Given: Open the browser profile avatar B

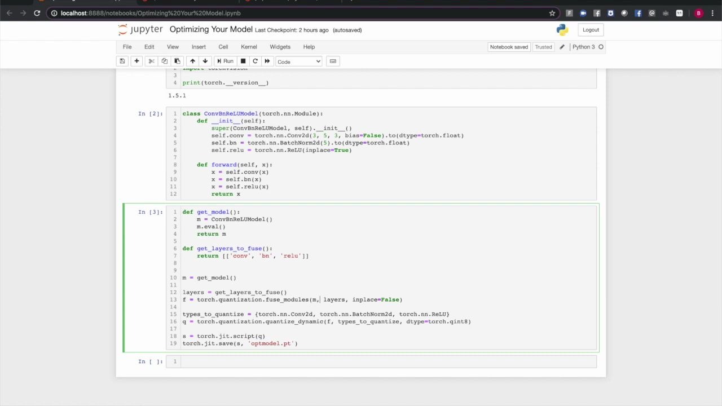Looking at the screenshot, I should tap(698, 13).
